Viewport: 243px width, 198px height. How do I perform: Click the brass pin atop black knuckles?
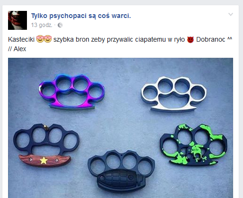pos(46,127)
